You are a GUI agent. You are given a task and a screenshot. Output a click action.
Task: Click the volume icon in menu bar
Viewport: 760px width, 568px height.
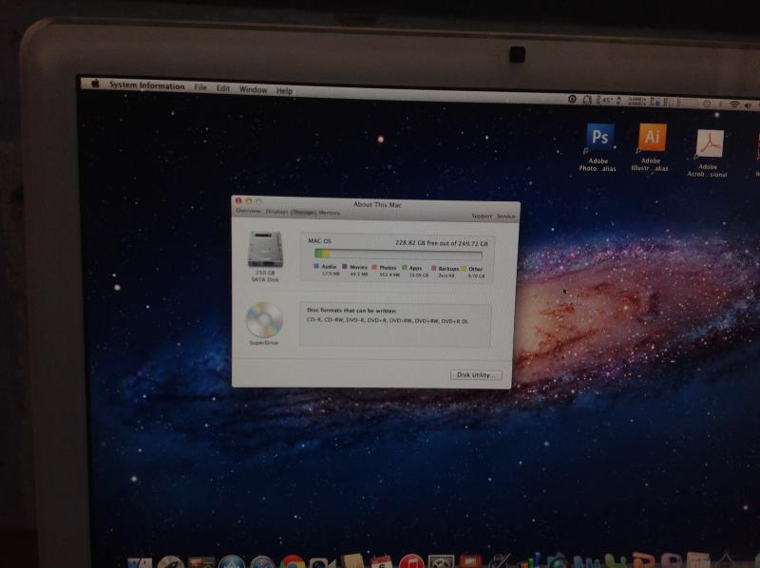[x=748, y=105]
